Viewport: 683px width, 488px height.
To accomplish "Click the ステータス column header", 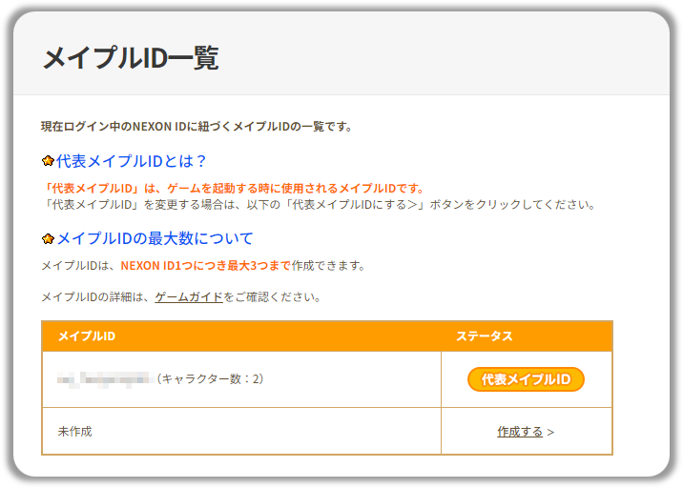I will tap(484, 336).
